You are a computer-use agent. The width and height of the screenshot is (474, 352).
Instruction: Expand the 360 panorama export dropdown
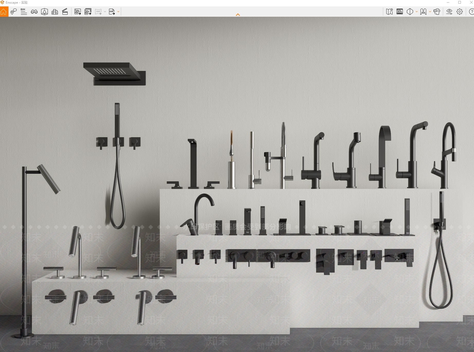click(x=105, y=12)
